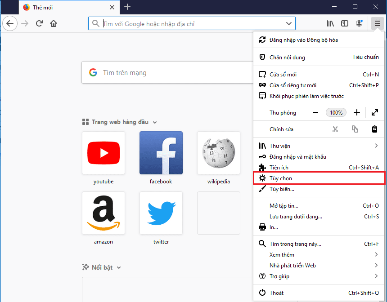Toggle the sidebar view icon
The width and height of the screenshot is (387, 302).
(x=345, y=23)
